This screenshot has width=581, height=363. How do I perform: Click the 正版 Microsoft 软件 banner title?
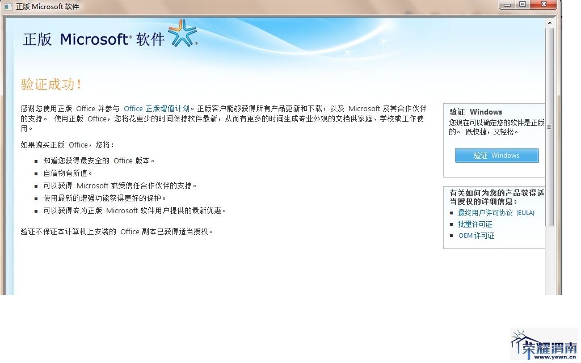94,39
